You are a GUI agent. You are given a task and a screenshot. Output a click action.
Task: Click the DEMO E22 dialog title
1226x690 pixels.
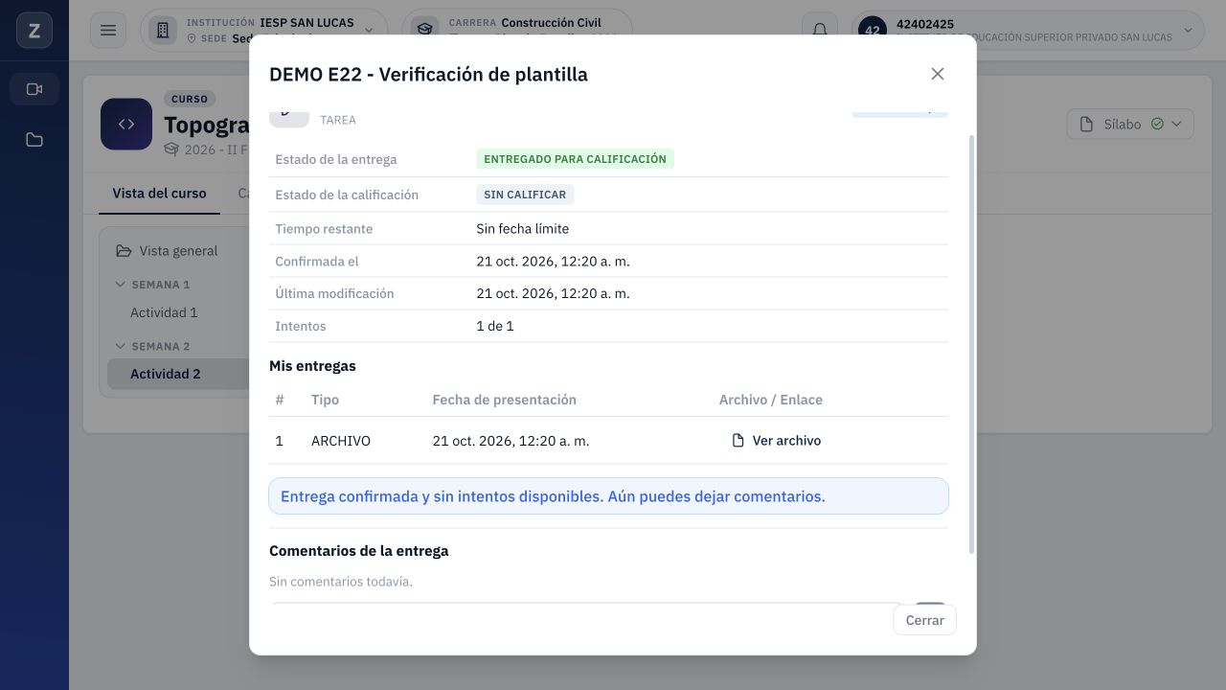click(x=428, y=74)
